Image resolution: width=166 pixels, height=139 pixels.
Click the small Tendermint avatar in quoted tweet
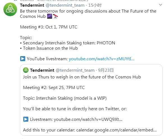(x=26, y=70)
